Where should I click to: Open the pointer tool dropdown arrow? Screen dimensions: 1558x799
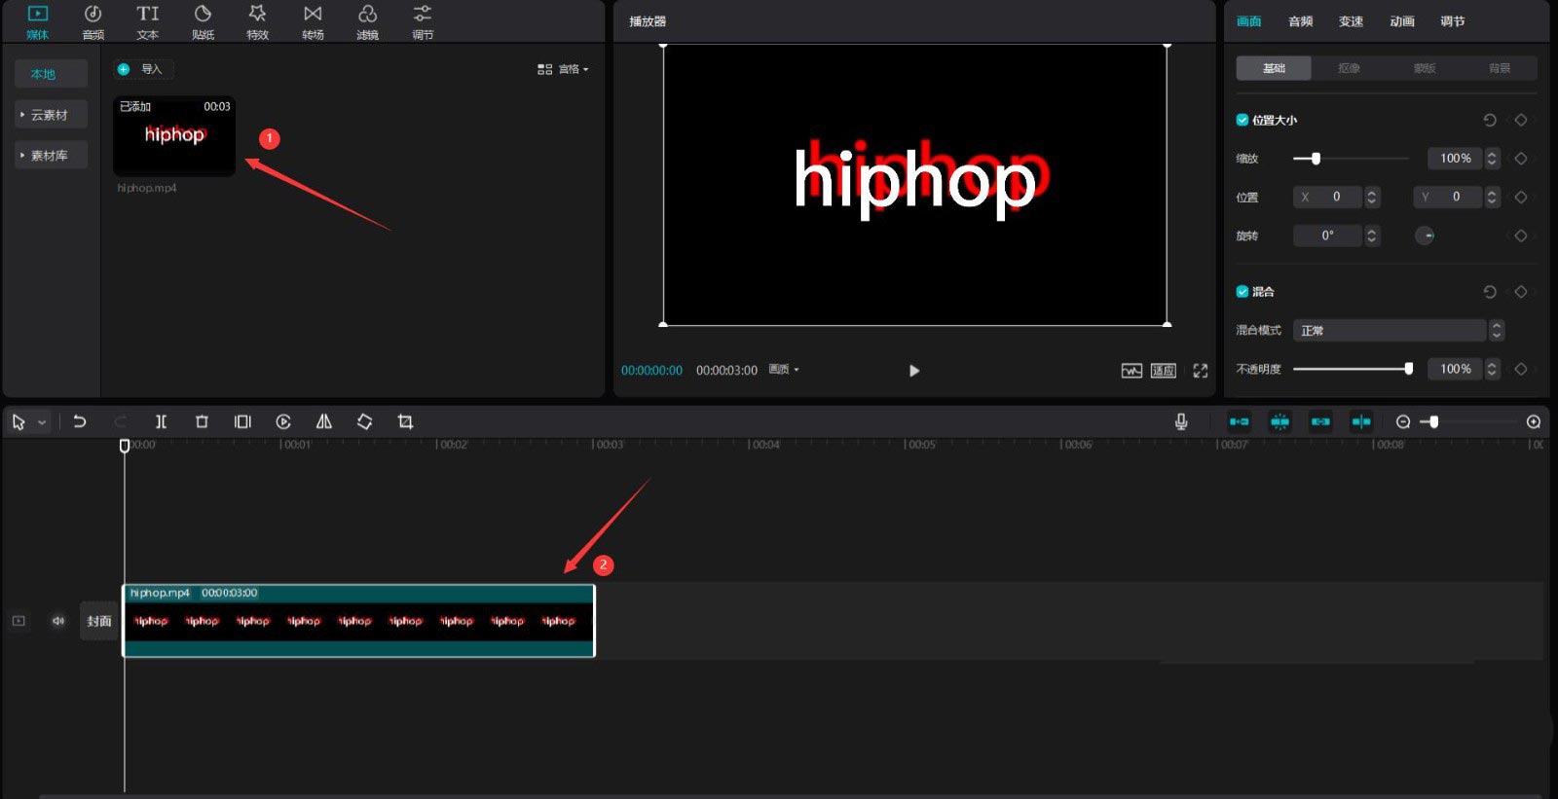(42, 422)
